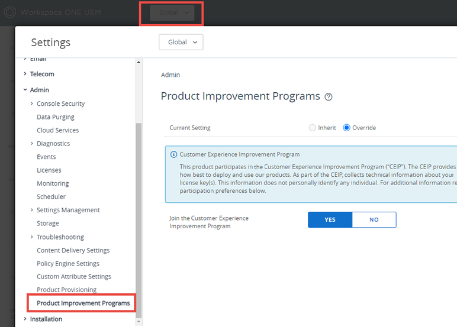This screenshot has height=327, width=457.
Task: Select Product Improvement Programs in the tree
Action: pos(83,303)
